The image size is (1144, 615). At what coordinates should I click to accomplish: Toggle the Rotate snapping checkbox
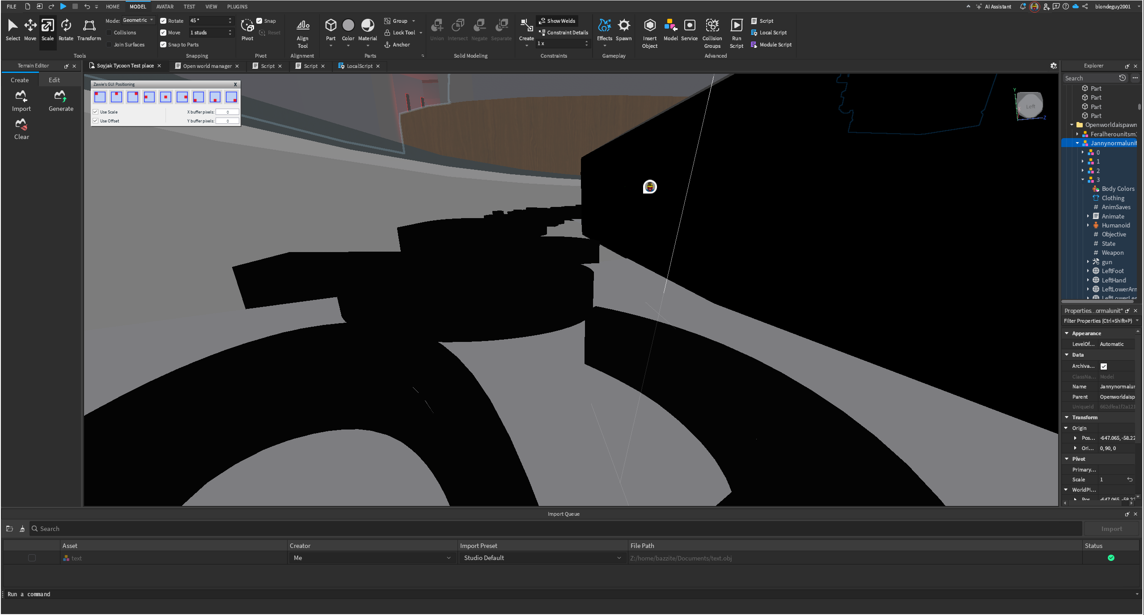click(x=163, y=21)
